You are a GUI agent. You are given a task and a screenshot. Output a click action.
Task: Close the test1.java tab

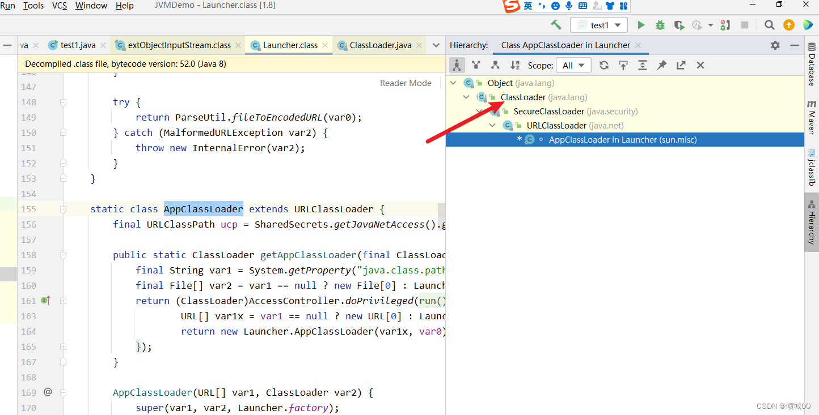coord(103,45)
